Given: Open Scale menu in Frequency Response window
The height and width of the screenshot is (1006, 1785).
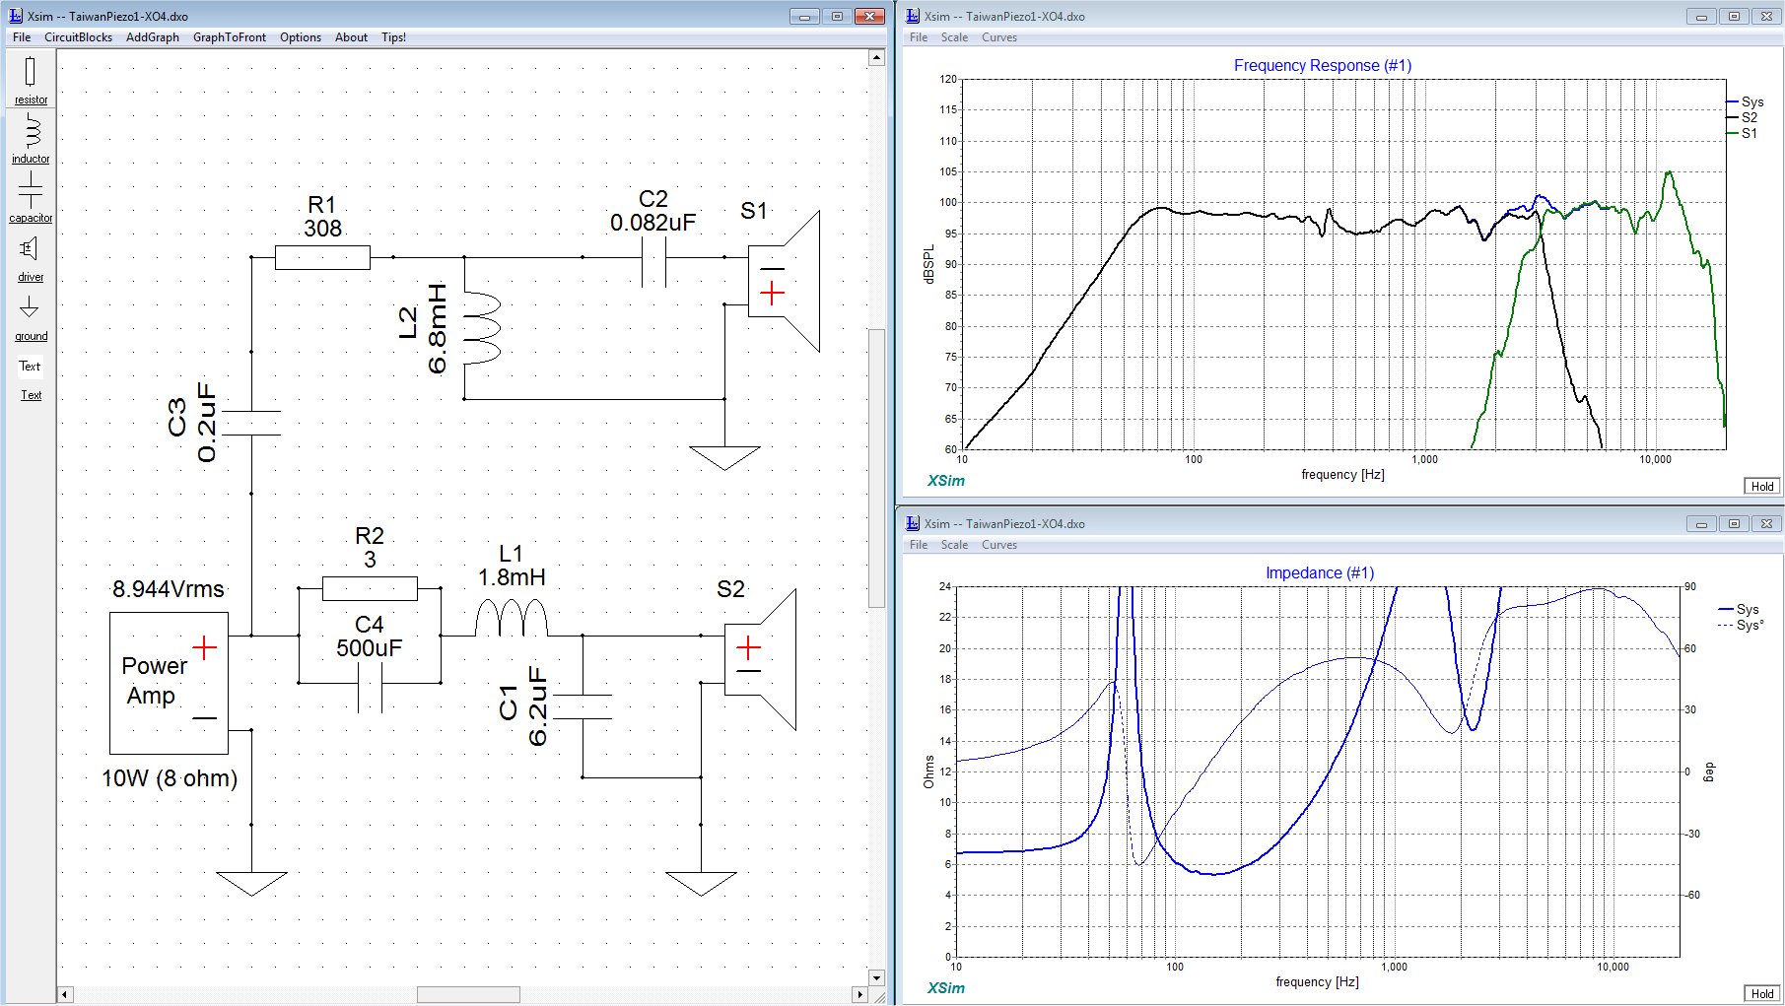Looking at the screenshot, I should (x=954, y=37).
